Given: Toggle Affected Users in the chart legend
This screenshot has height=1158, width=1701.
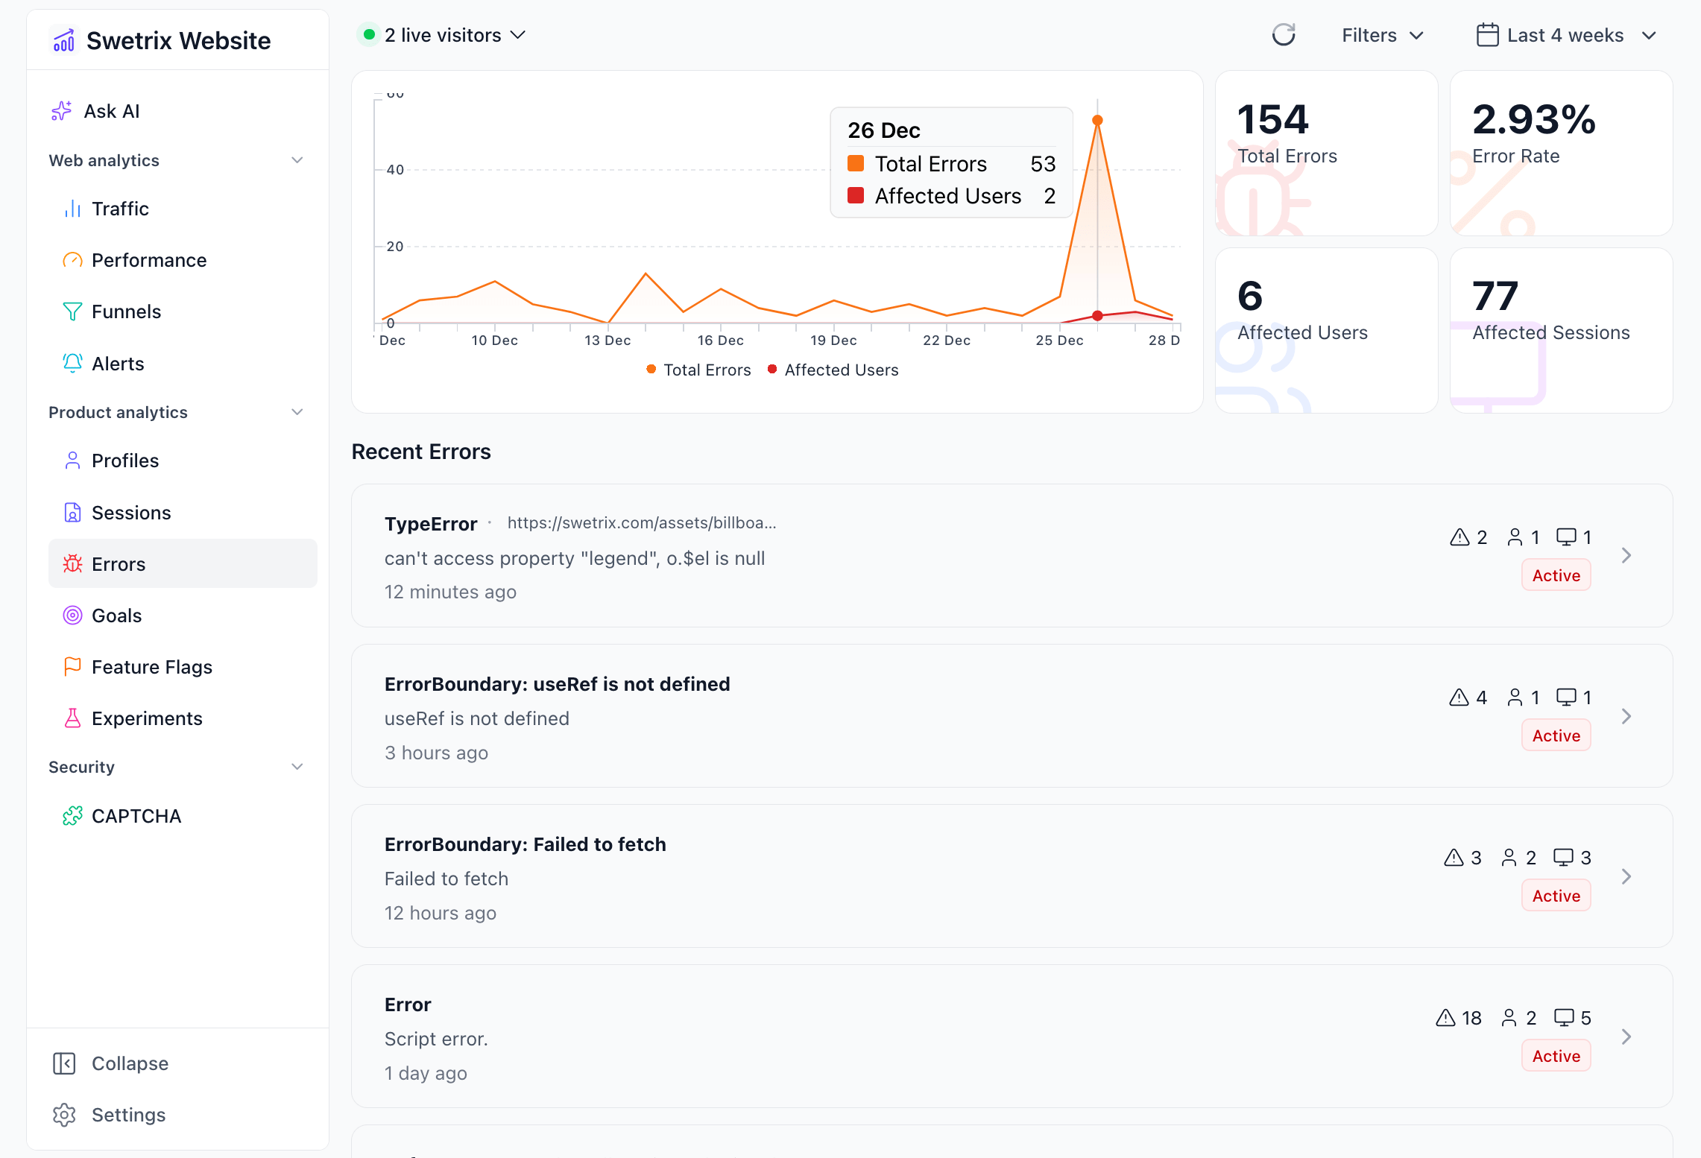Looking at the screenshot, I should tap(833, 370).
